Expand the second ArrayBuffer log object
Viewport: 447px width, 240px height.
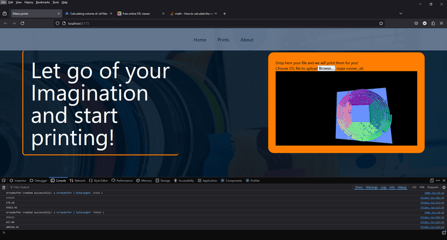point(55,212)
